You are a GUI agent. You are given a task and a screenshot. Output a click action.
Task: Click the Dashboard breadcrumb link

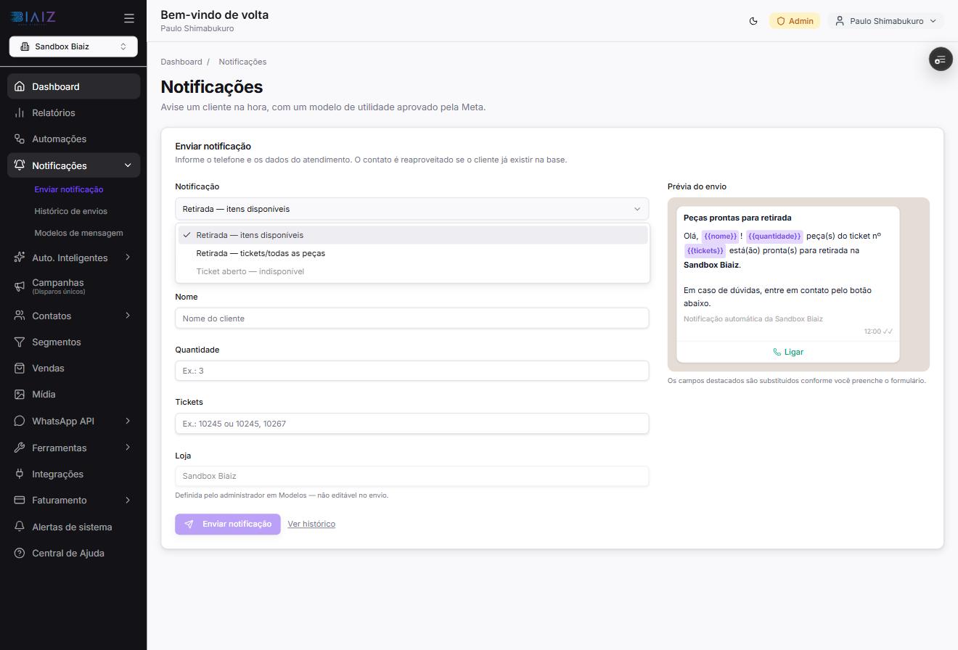click(181, 62)
